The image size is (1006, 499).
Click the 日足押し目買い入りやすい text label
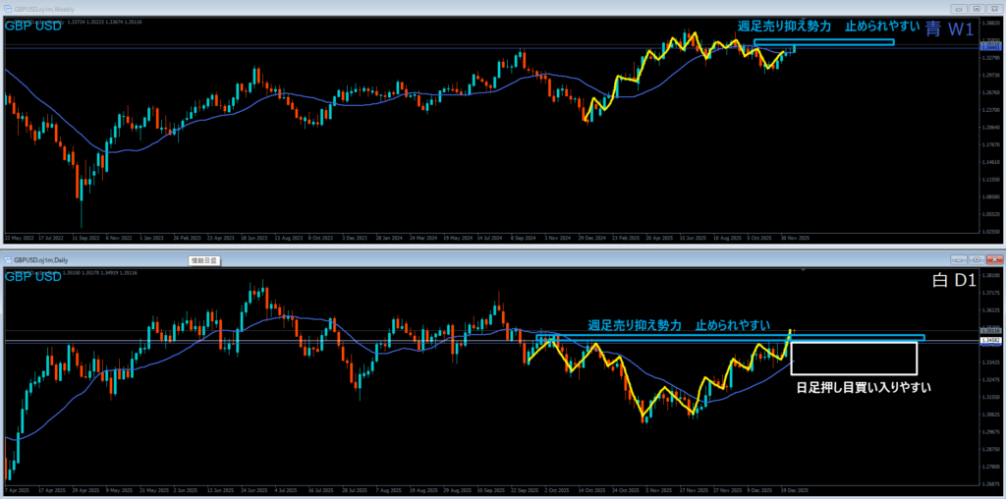pos(863,387)
